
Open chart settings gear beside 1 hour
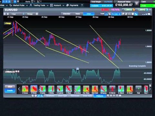(x=8, y=14)
